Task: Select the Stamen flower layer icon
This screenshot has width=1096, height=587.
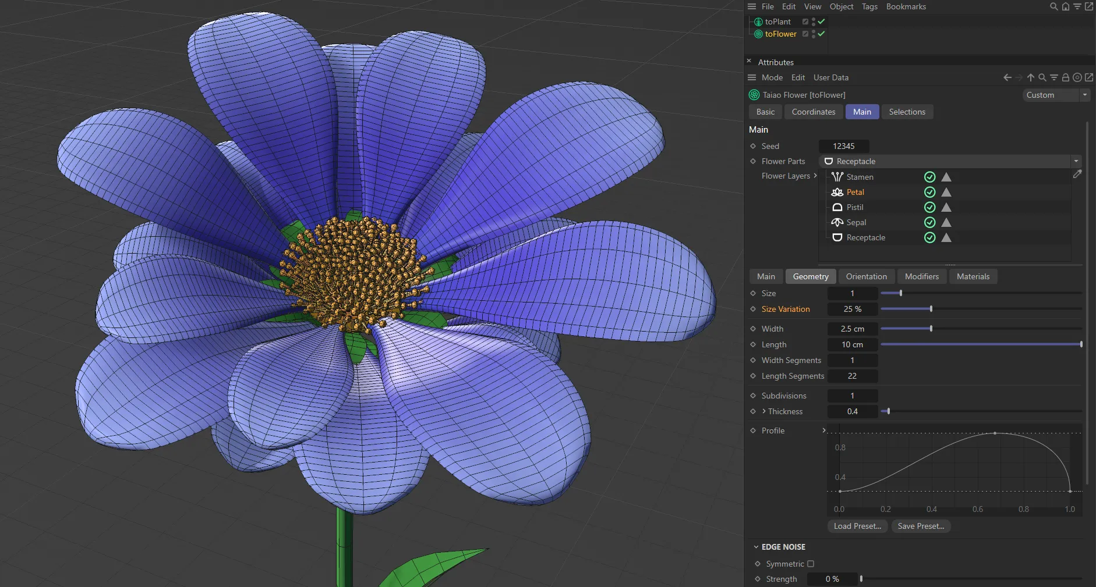Action: [837, 177]
